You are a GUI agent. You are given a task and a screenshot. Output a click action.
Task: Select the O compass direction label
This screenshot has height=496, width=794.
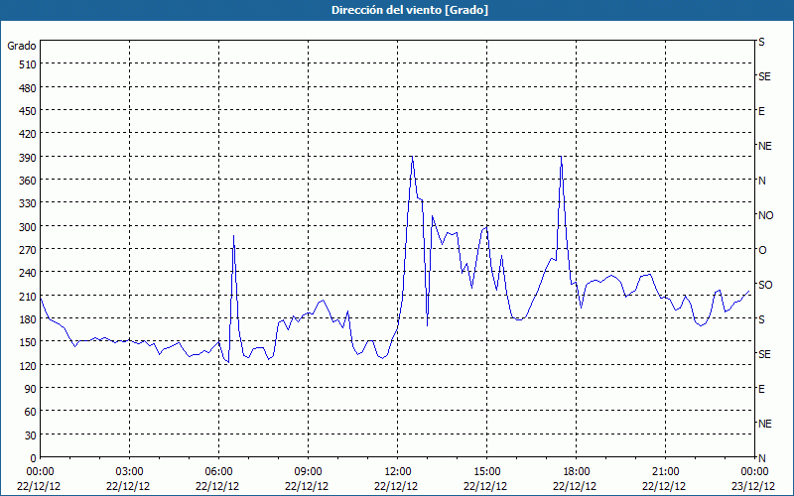762,250
